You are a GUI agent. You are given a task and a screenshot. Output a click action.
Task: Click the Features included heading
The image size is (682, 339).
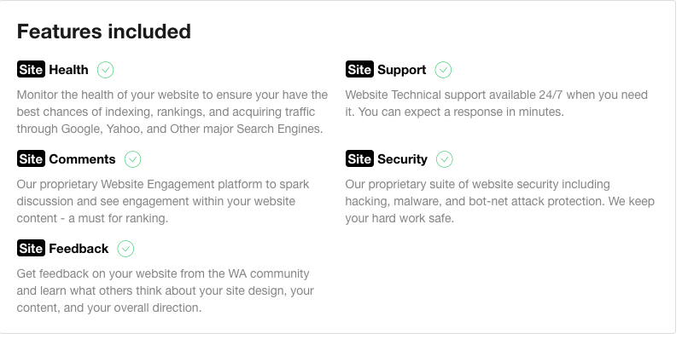pyautogui.click(x=104, y=32)
